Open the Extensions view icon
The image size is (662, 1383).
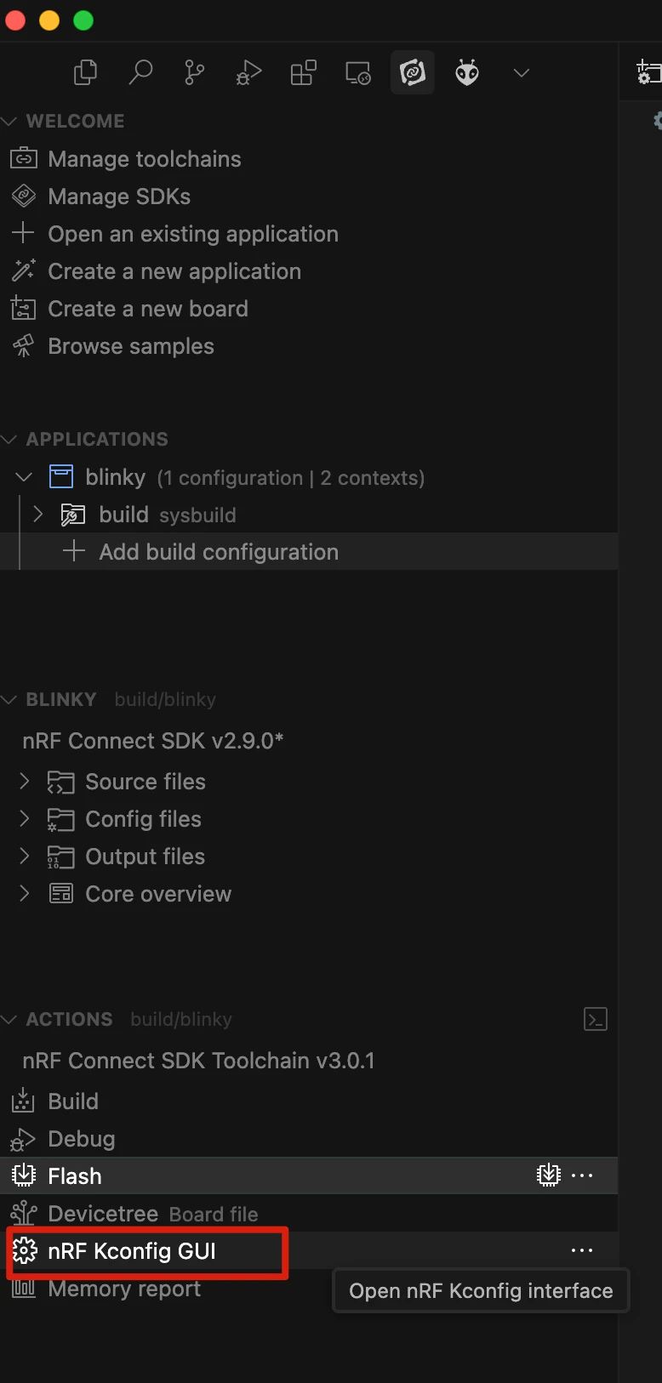point(303,73)
